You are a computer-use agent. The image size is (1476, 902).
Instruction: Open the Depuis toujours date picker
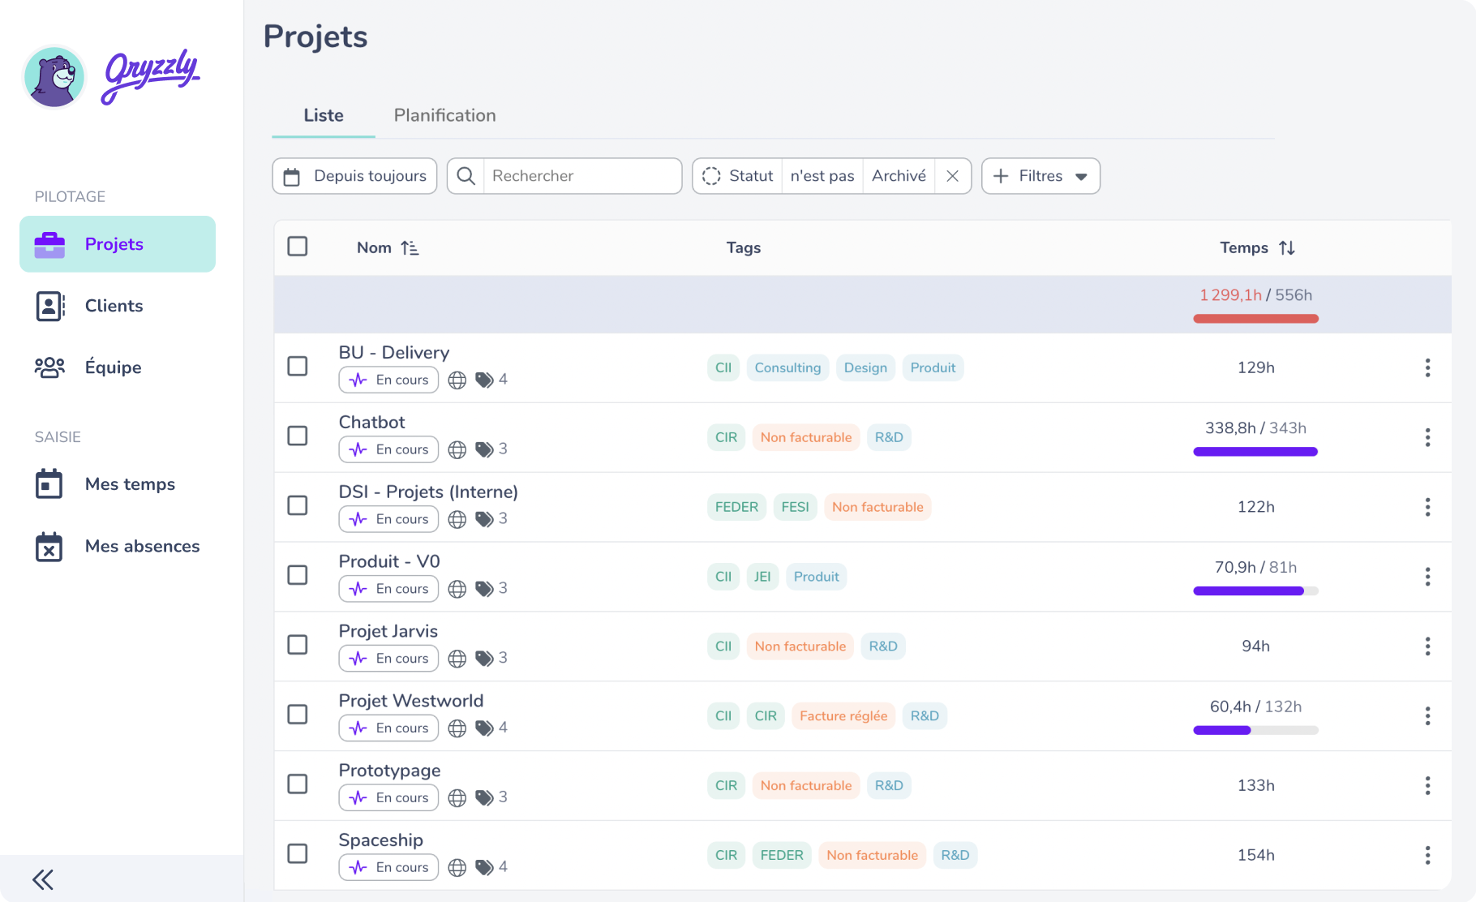tap(354, 176)
